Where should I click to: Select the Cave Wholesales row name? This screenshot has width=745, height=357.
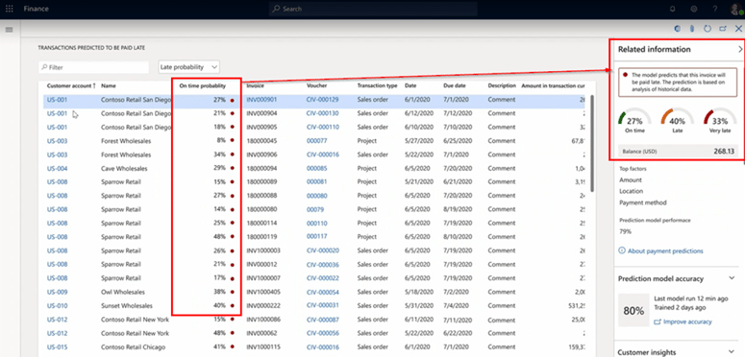coord(124,168)
